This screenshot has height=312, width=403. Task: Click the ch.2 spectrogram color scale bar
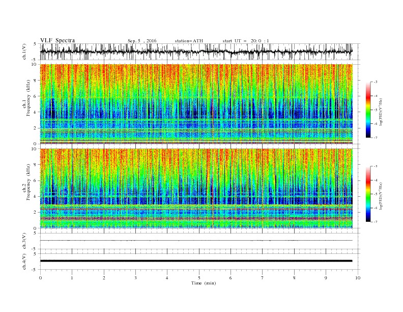(x=368, y=194)
